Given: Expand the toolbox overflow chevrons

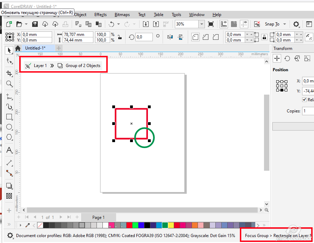Looking at the screenshot, I should (x=9, y=224).
